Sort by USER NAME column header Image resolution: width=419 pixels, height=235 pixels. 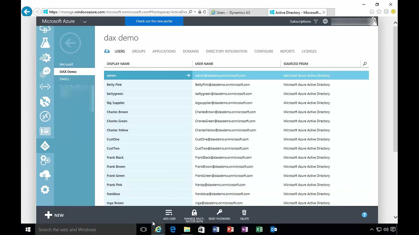(204, 64)
